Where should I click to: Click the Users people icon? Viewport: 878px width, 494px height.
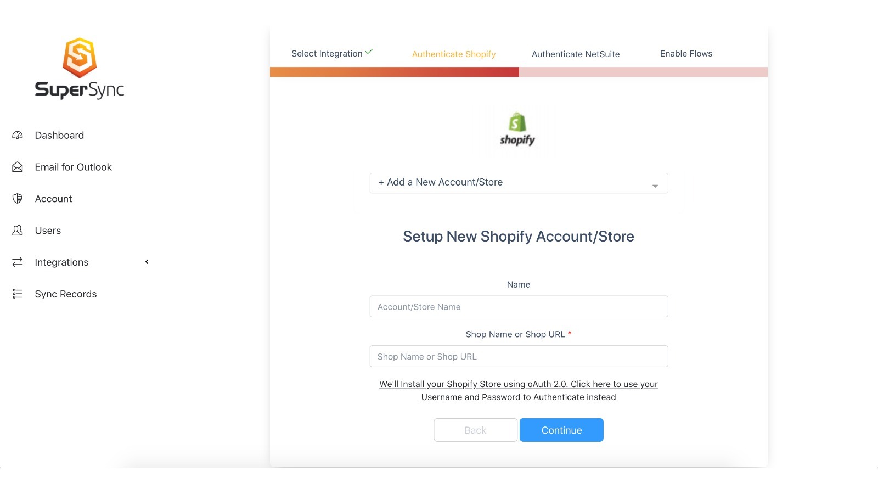pyautogui.click(x=18, y=231)
